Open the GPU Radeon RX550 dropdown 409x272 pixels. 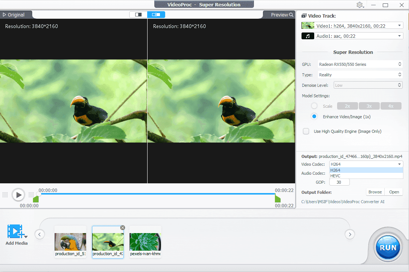pyautogui.click(x=360, y=64)
